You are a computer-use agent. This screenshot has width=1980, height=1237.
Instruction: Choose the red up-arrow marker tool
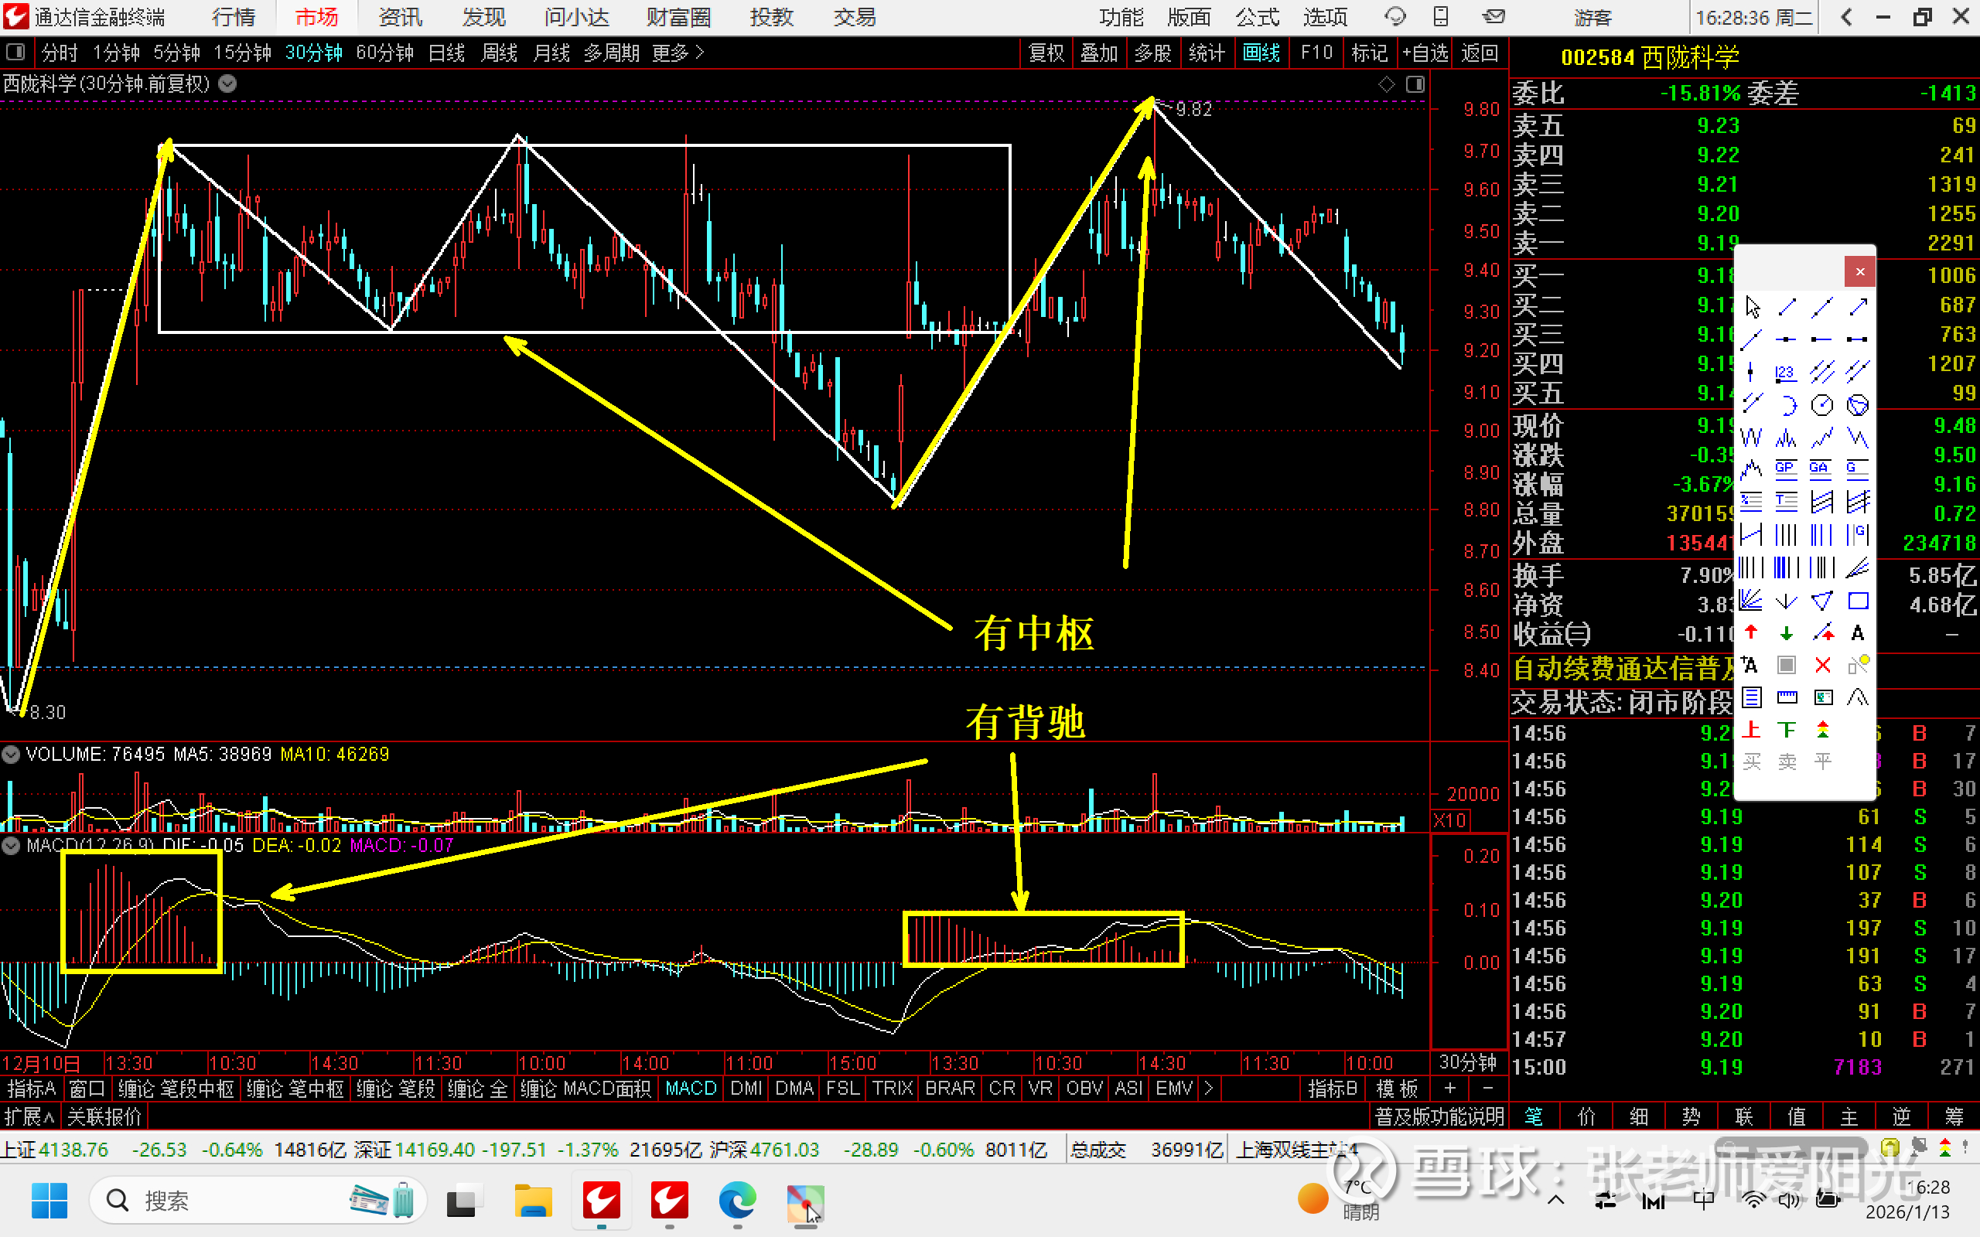pos(1751,632)
